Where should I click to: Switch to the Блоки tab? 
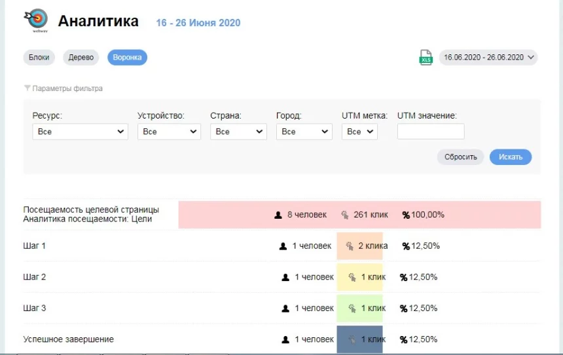point(39,58)
